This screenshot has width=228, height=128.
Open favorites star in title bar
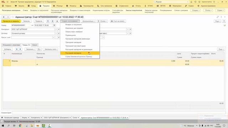coord(199,2)
